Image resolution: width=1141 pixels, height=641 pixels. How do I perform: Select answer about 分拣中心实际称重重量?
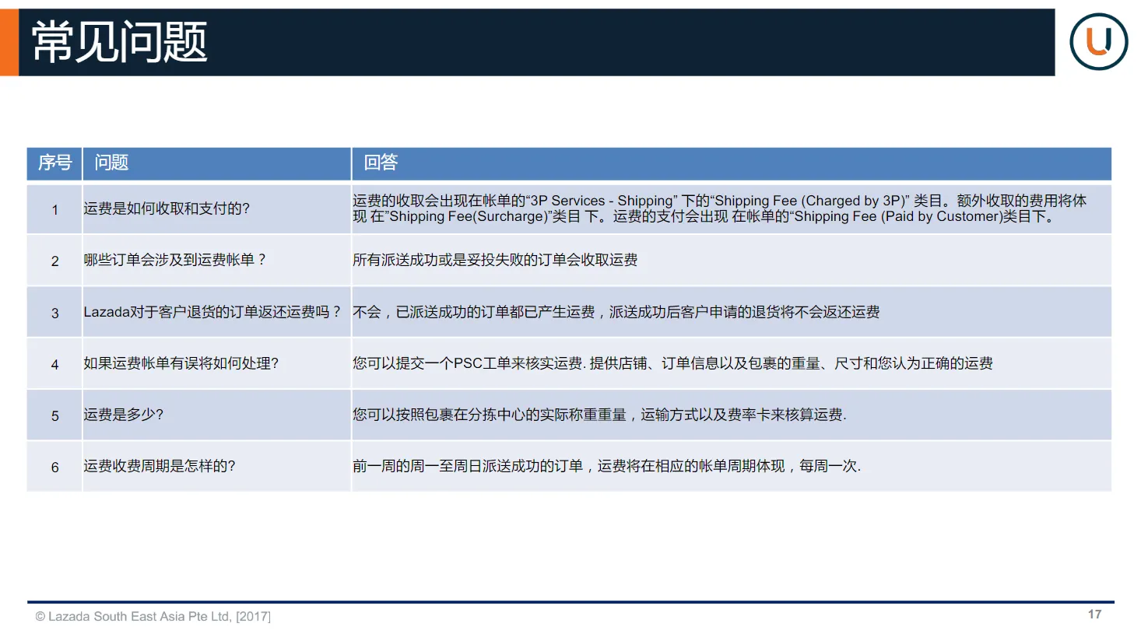click(x=599, y=415)
